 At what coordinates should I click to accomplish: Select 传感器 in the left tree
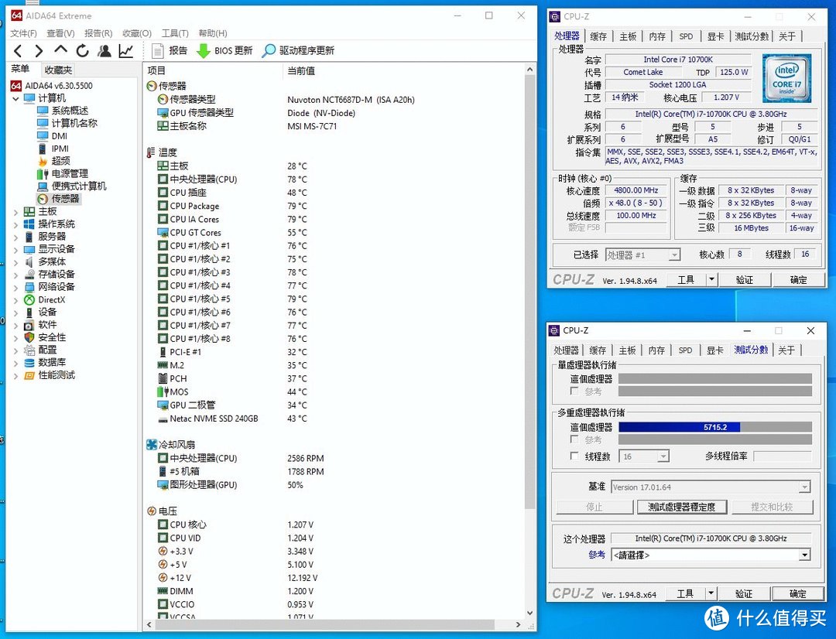click(x=59, y=198)
